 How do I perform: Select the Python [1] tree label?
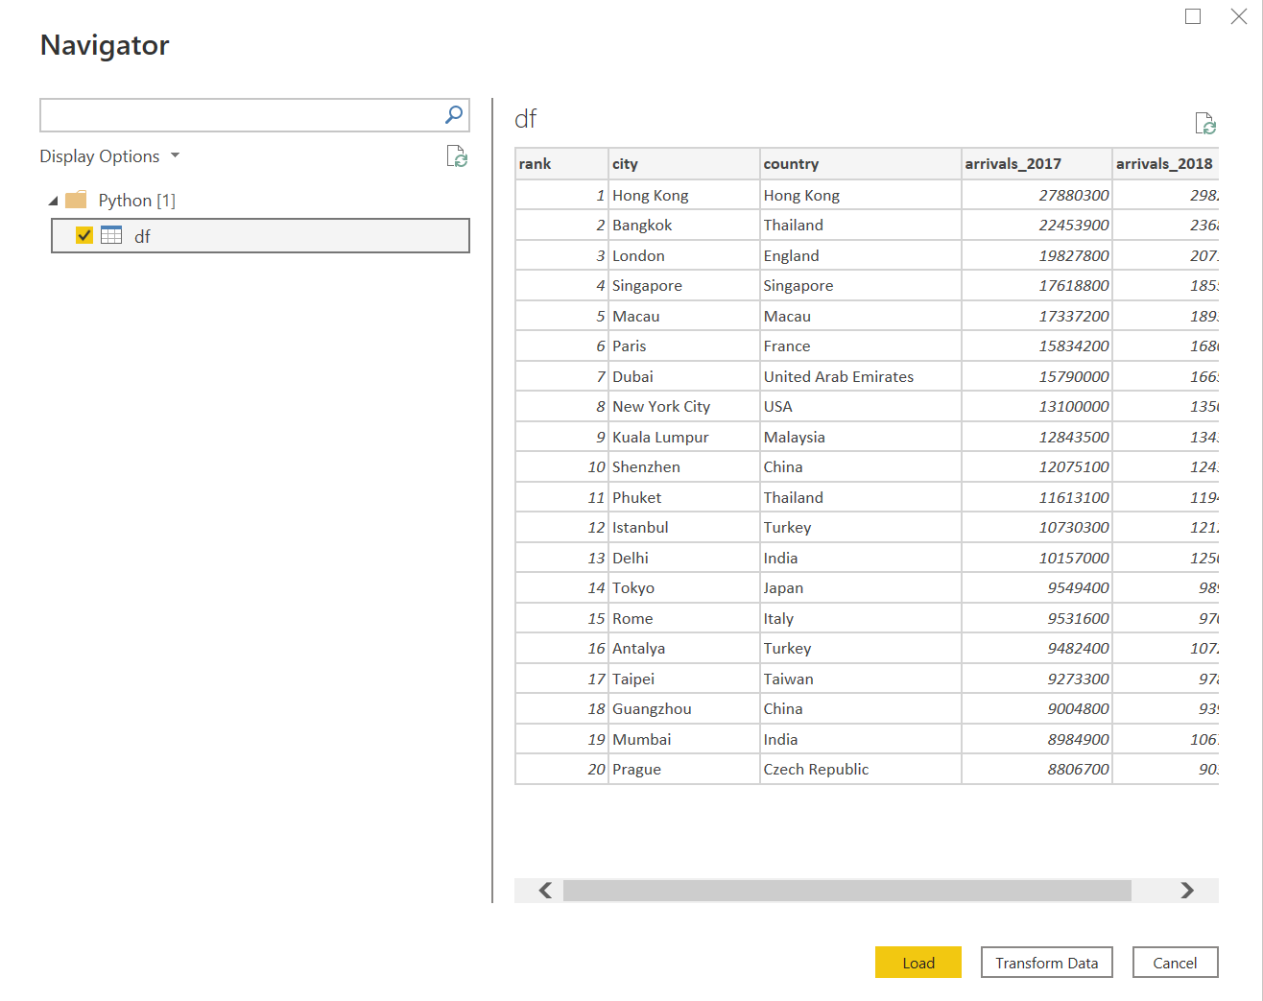(137, 200)
